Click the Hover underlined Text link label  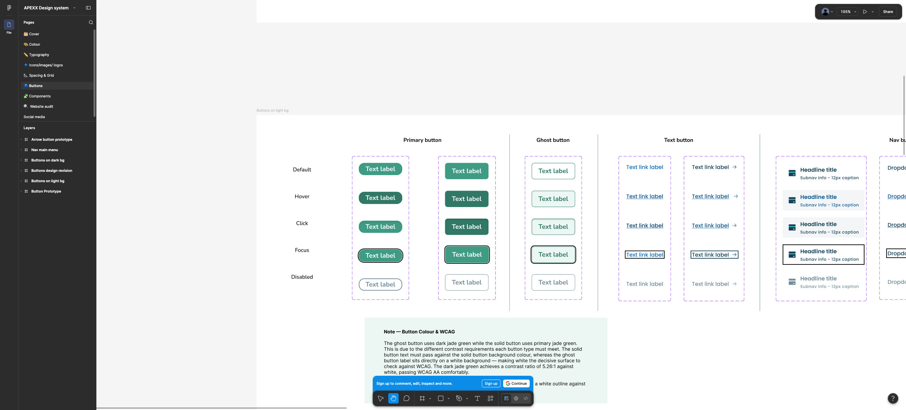tap(644, 196)
